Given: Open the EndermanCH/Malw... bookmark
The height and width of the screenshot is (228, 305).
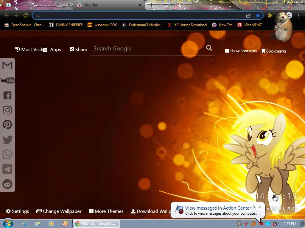Looking at the screenshot, I should (x=142, y=25).
